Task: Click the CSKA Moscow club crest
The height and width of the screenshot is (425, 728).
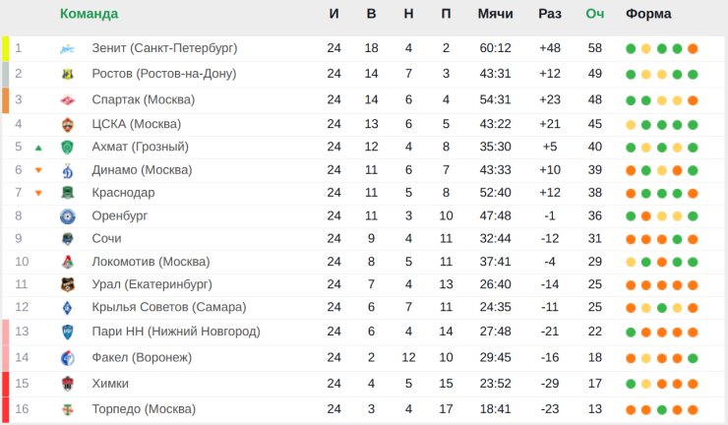Action: tap(67, 124)
